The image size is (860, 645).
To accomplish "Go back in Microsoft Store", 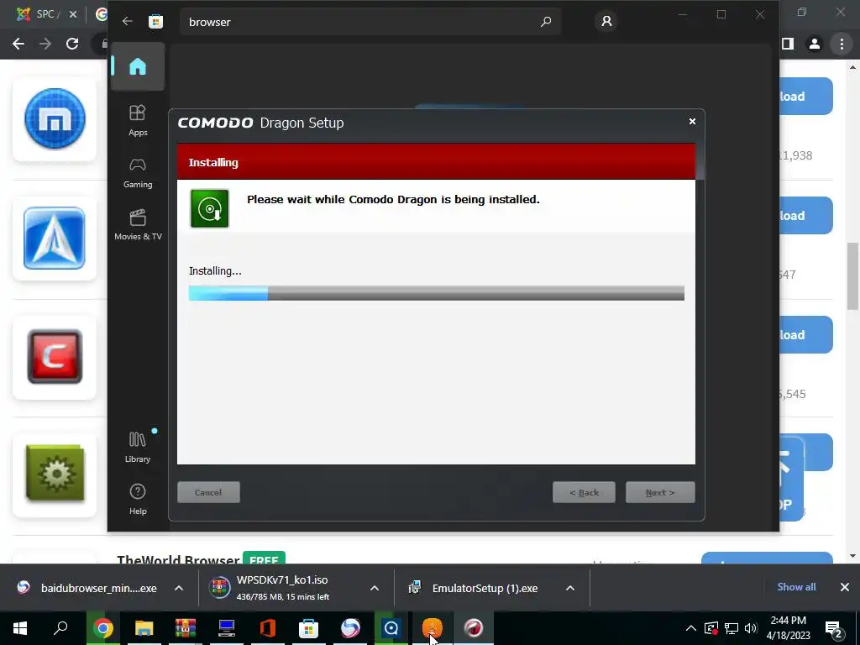I will [128, 21].
